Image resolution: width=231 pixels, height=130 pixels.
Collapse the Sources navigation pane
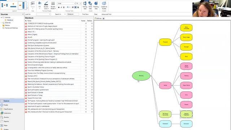point(23,14)
